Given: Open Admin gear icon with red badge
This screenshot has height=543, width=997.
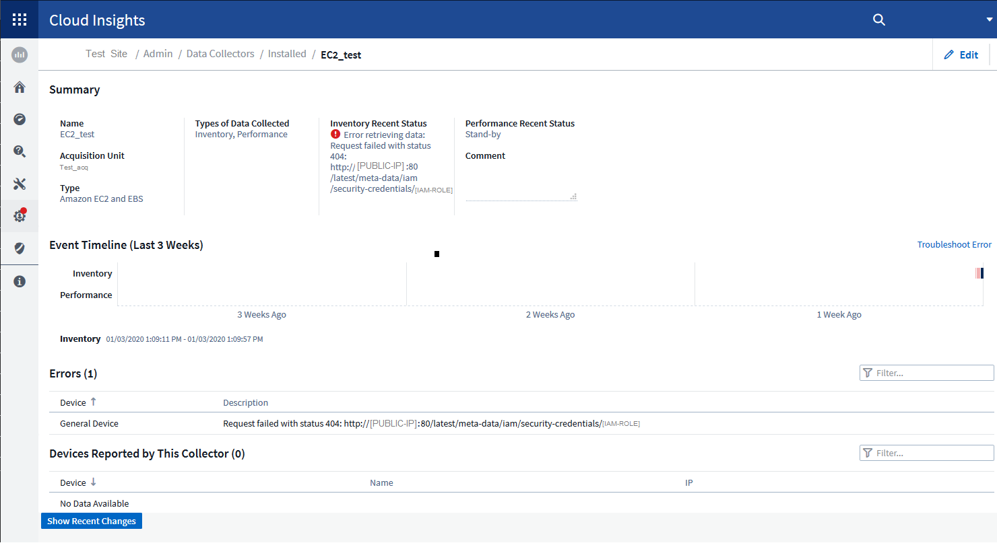Looking at the screenshot, I should (20, 216).
